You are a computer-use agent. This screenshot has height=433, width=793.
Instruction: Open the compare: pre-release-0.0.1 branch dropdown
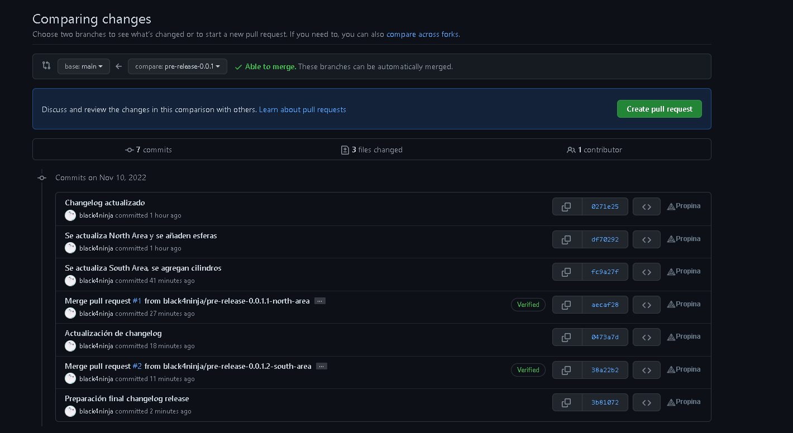point(178,66)
